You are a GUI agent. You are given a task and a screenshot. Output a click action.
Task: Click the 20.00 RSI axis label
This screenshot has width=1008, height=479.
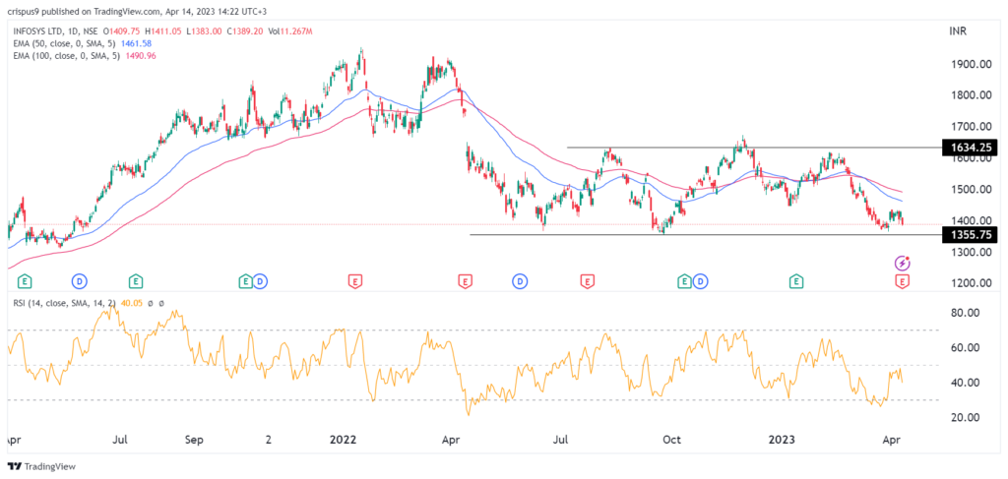[x=965, y=417]
